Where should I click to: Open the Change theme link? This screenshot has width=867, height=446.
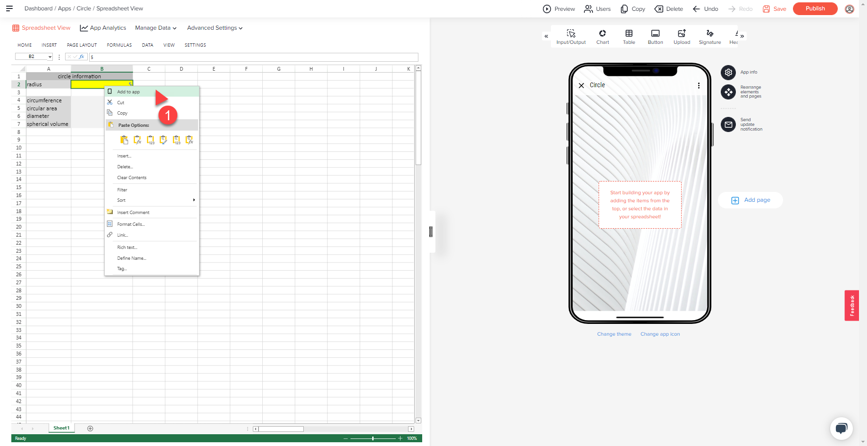click(614, 334)
